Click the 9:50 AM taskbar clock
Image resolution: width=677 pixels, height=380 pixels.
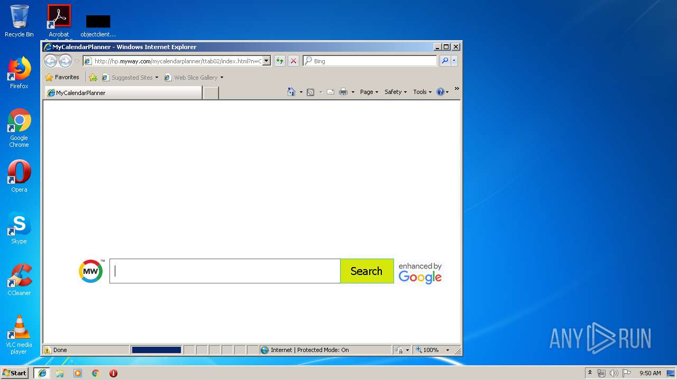point(650,373)
